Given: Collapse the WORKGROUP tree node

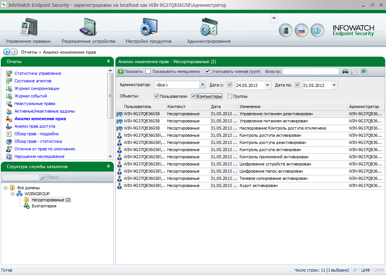Looking at the screenshot, I should click(x=12, y=194).
